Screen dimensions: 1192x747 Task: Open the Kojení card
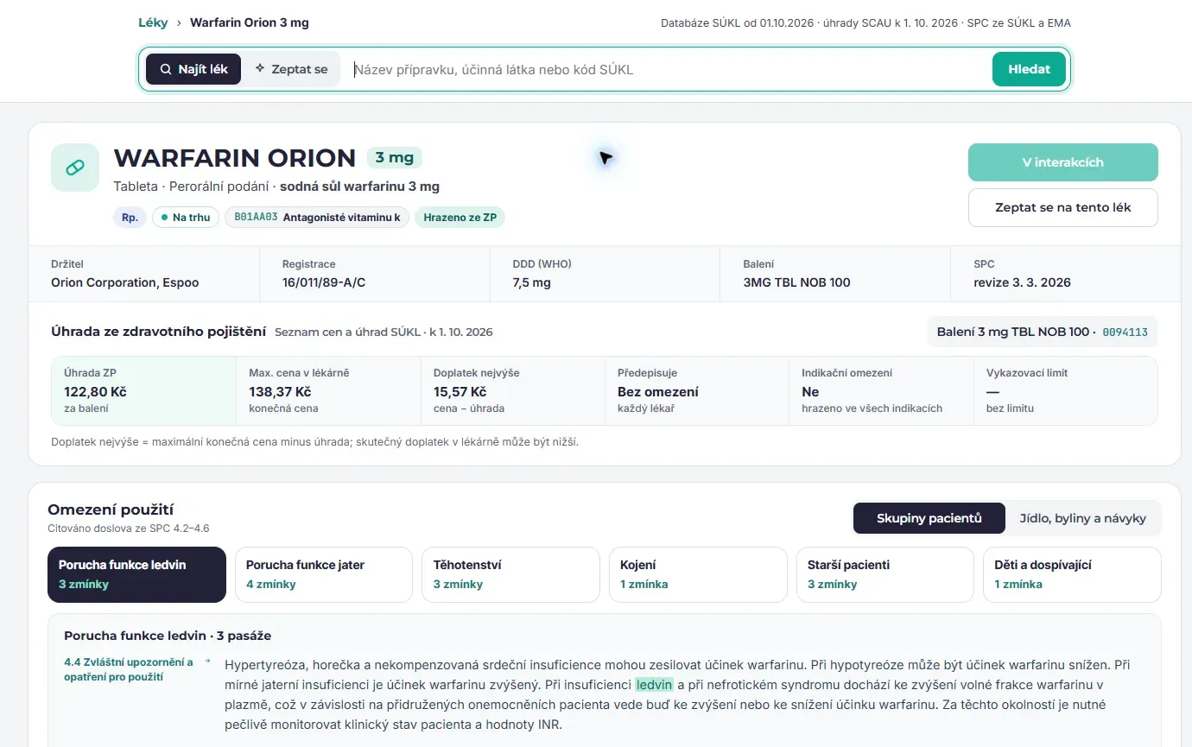click(698, 574)
